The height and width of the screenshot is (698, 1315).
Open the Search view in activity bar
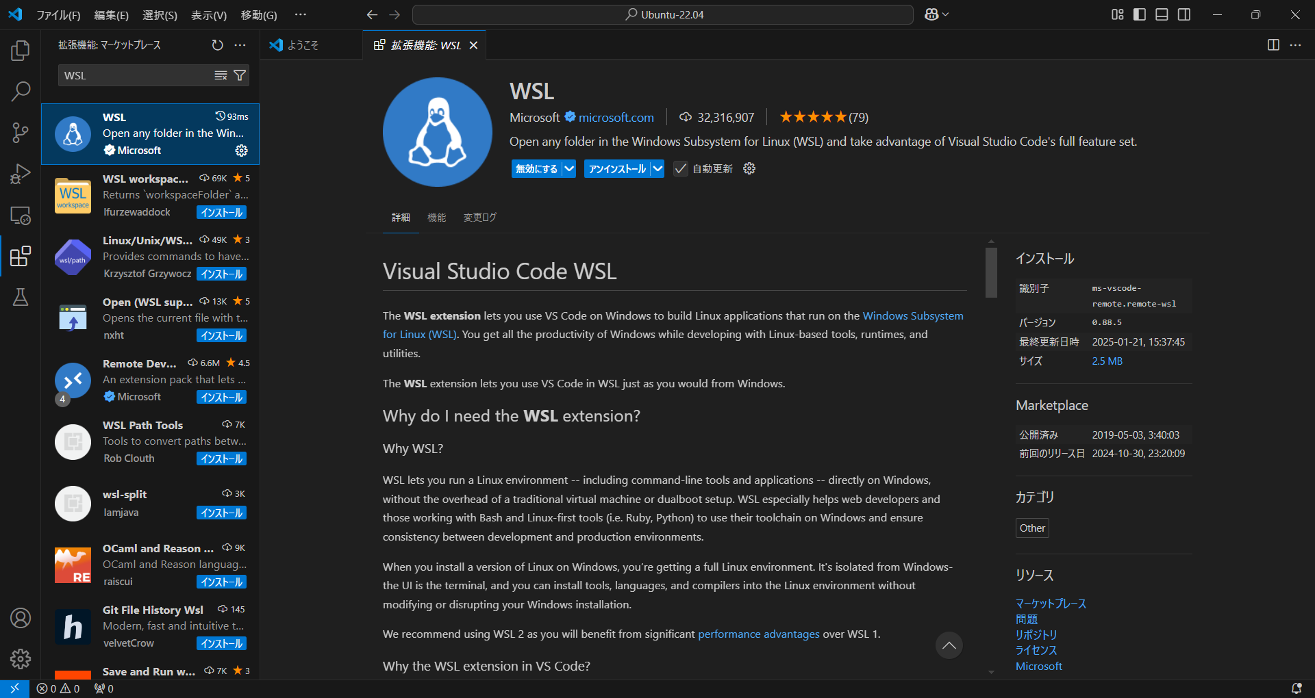(x=21, y=91)
